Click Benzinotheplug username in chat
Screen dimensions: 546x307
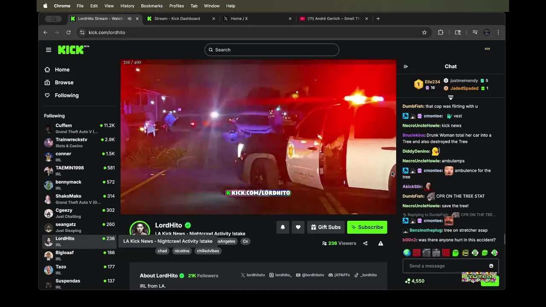(x=426, y=230)
